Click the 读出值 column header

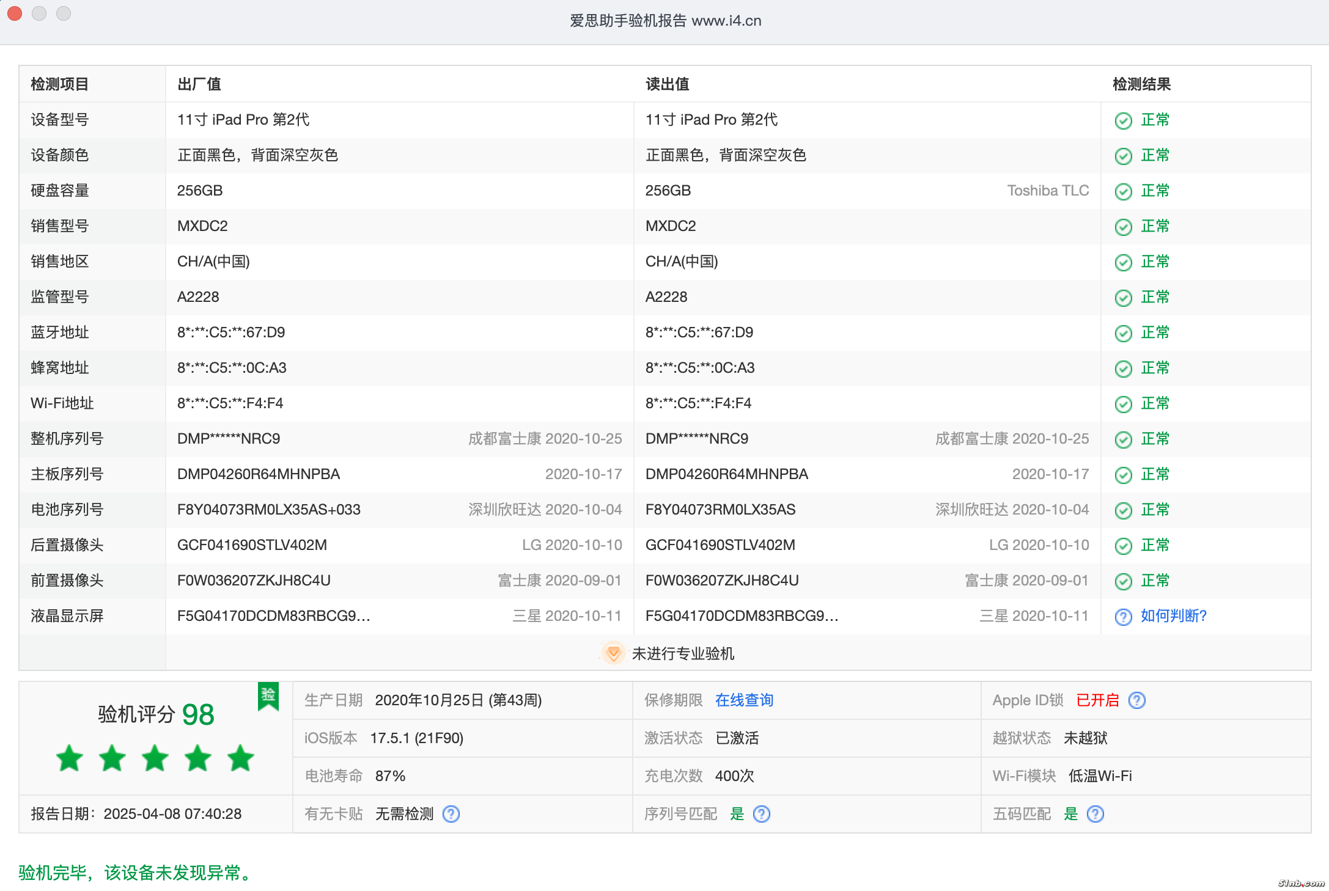click(x=667, y=84)
